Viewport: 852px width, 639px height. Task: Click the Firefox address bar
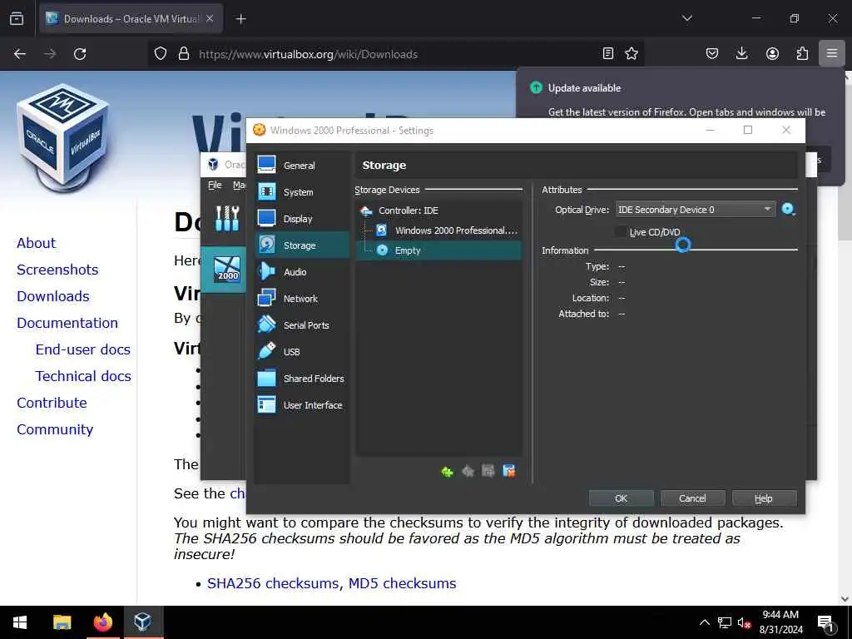(x=397, y=54)
